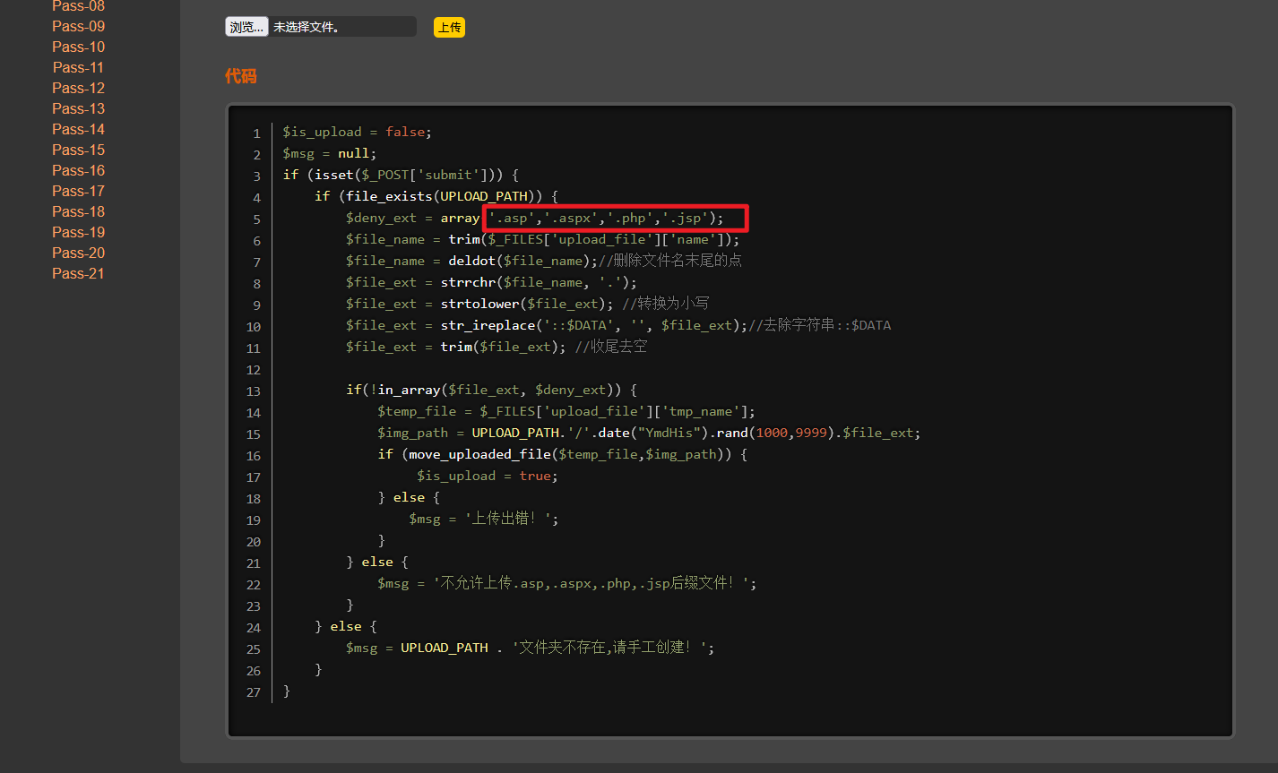Click the $deny_ext array code line
This screenshot has width=1278, height=773.
tap(534, 218)
